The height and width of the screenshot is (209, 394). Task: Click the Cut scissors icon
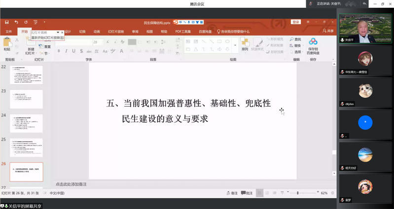(17, 40)
